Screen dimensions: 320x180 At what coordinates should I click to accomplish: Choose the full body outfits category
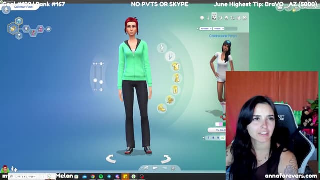177,78
